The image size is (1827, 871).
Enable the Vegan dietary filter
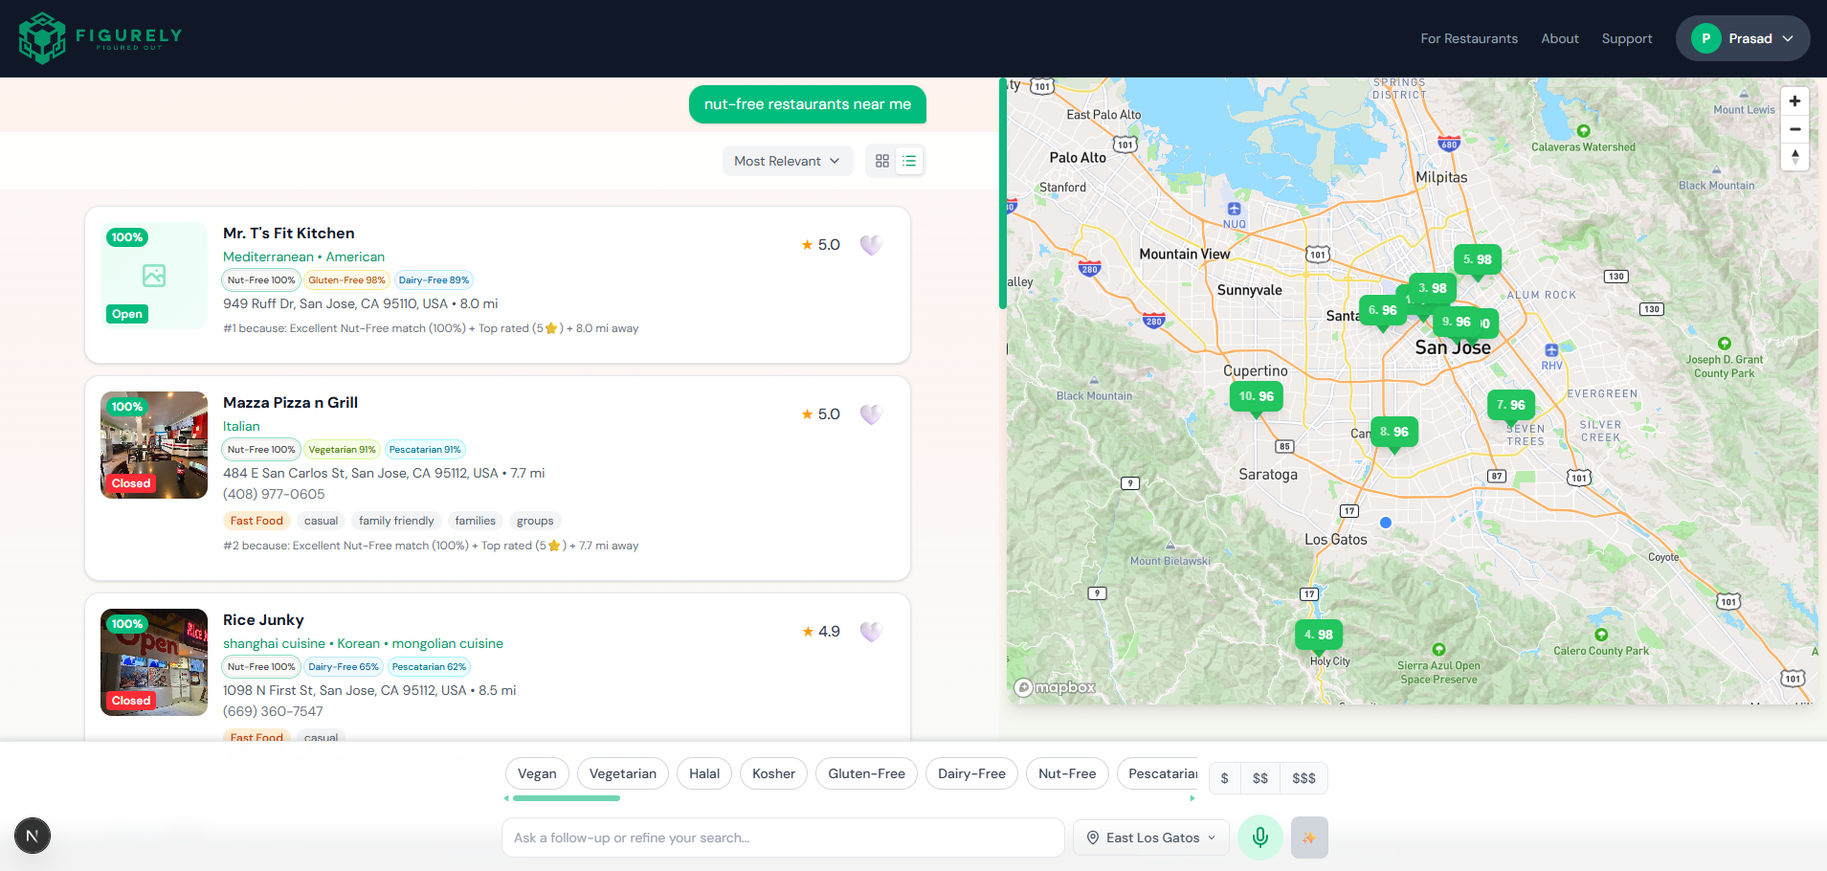(x=536, y=773)
